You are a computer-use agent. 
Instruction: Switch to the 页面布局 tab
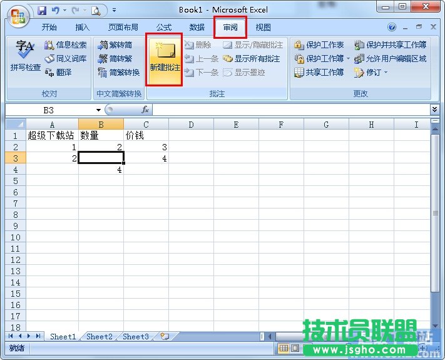pos(123,28)
